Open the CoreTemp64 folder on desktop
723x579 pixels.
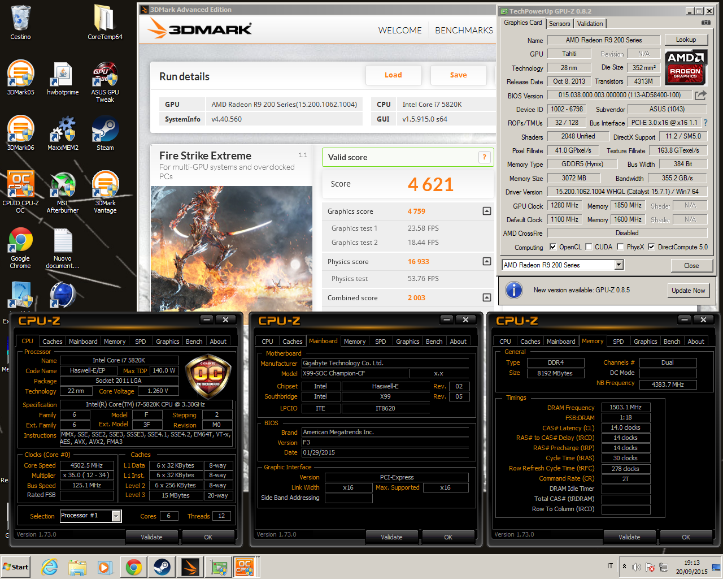[105, 23]
